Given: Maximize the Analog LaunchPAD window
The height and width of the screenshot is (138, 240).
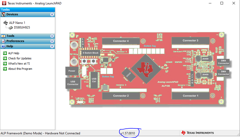Looking at the screenshot, I should point(222,3).
